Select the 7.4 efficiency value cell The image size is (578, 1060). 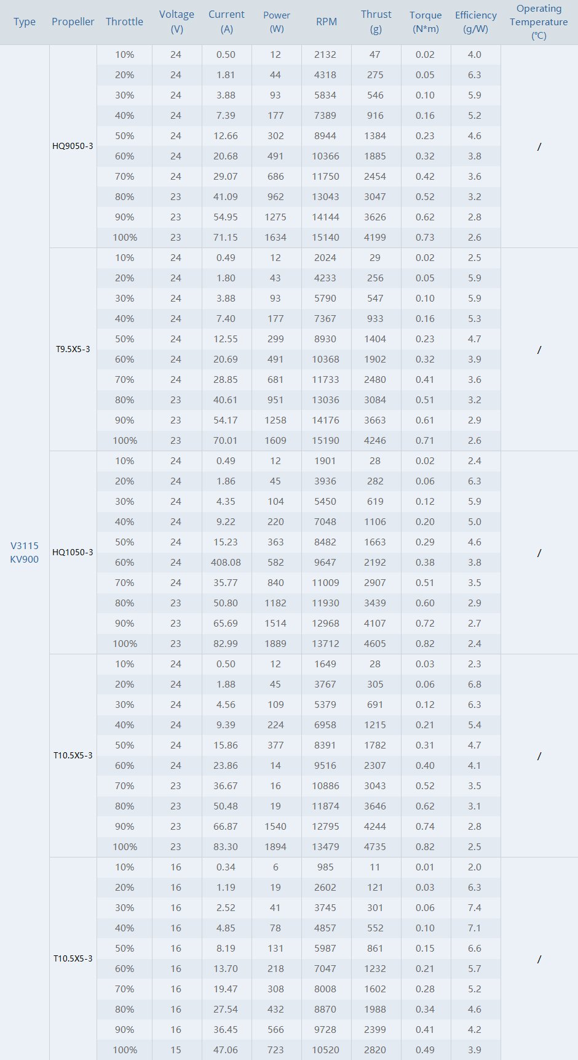(475, 908)
